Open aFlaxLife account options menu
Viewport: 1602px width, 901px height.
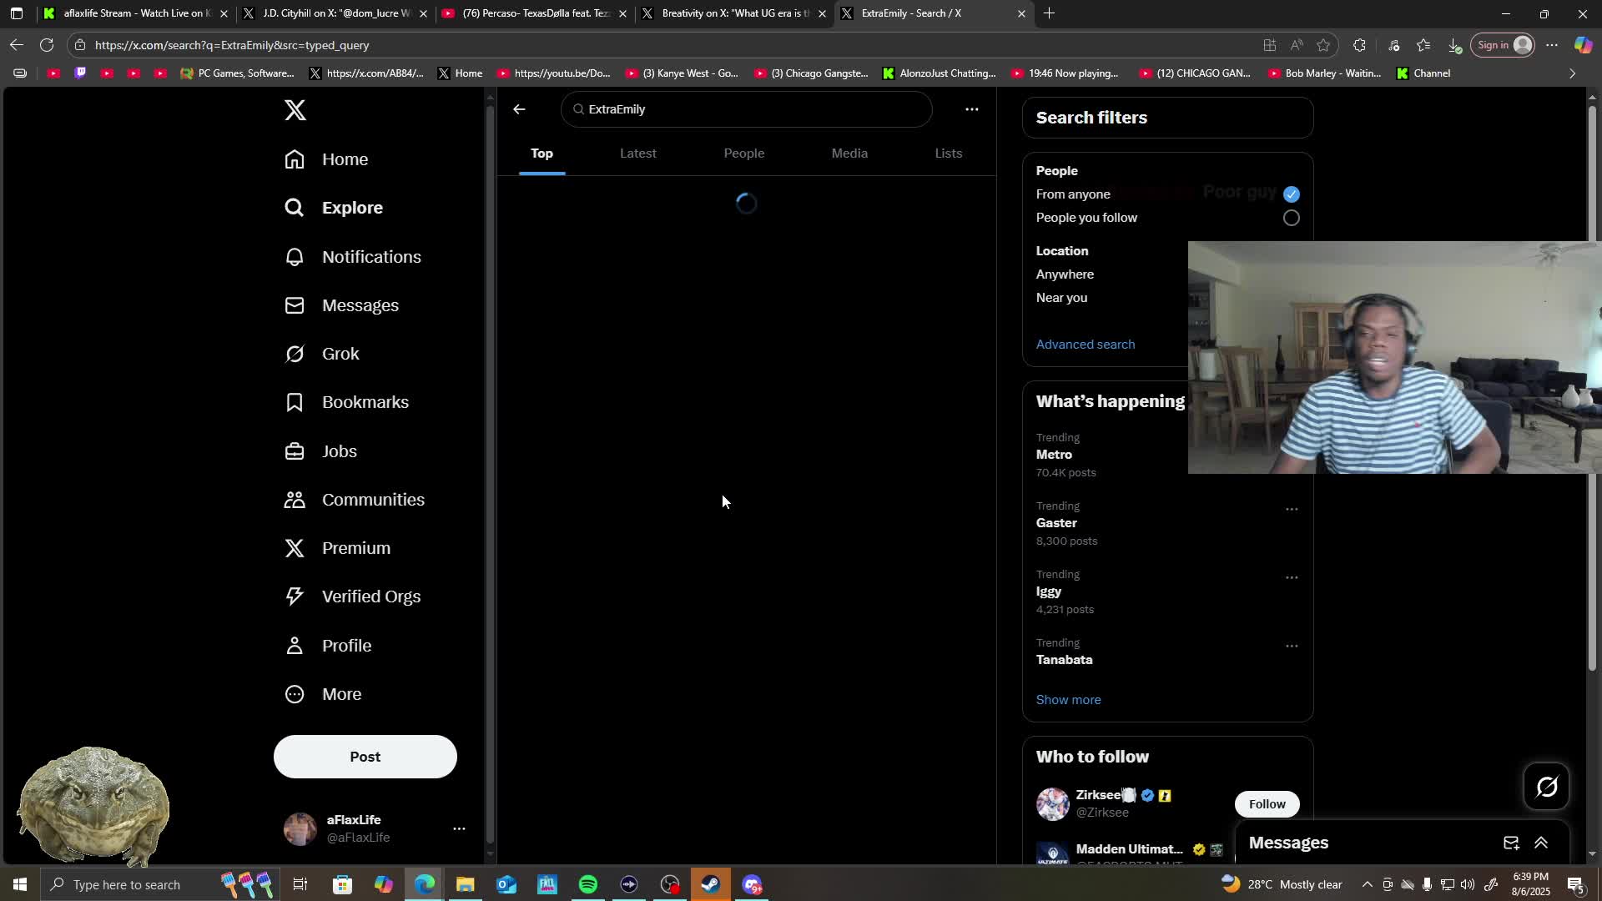(x=459, y=828)
